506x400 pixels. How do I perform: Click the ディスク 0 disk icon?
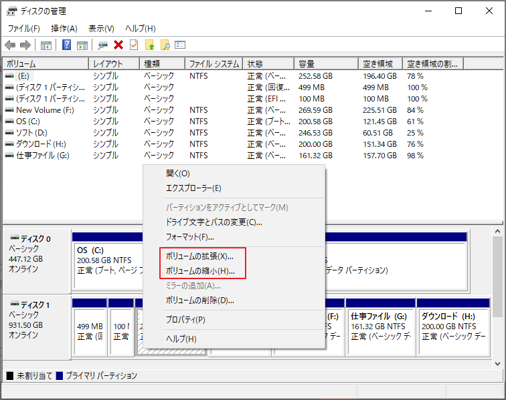click(x=15, y=238)
